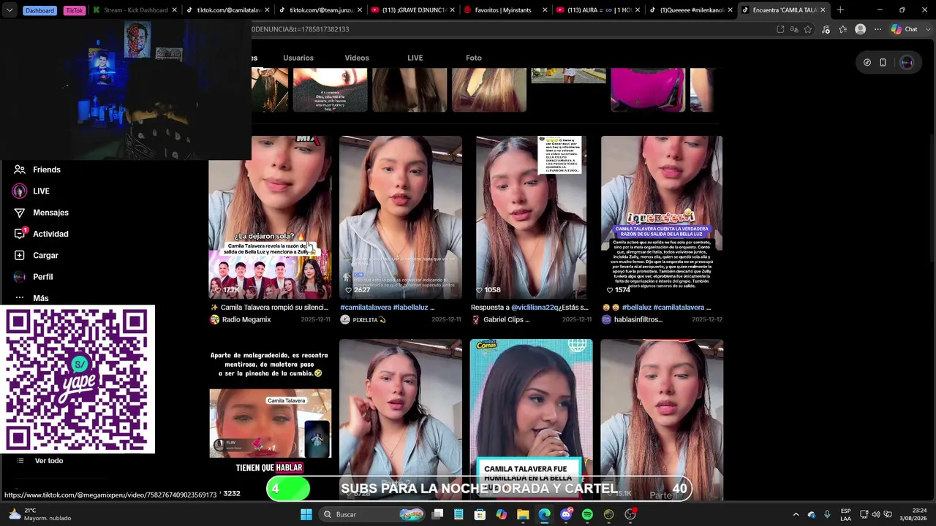
Task: Open Microsoft Edge from the taskbar
Action: pos(544,514)
